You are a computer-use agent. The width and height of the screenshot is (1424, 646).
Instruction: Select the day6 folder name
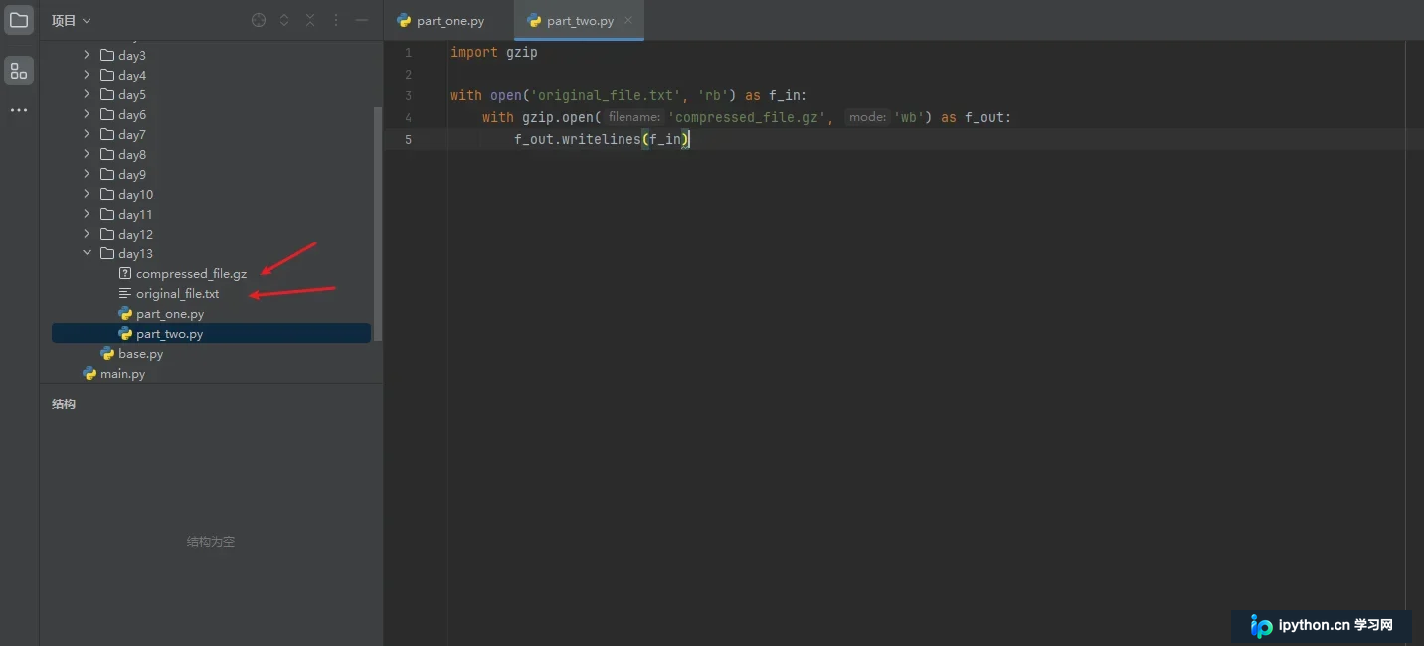(x=132, y=115)
